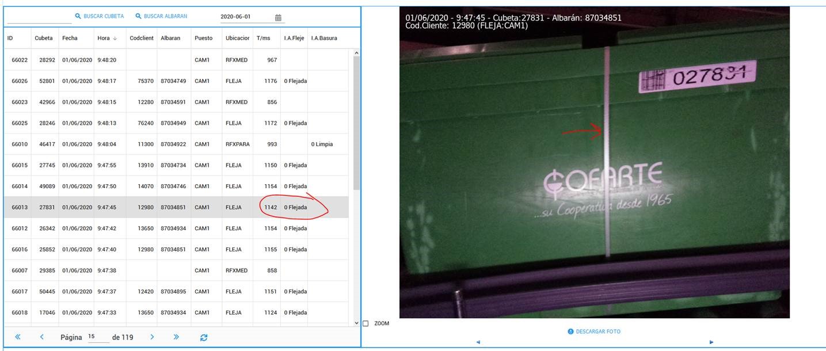Viewport: 826px width, 351px height.
Task: Click Albaran value 87034949
Action: pyautogui.click(x=173, y=123)
